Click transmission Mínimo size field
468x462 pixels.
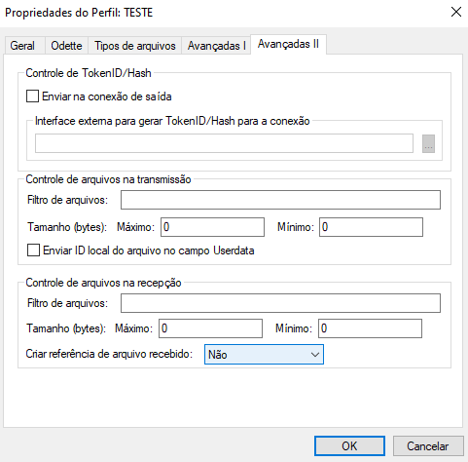click(x=371, y=227)
